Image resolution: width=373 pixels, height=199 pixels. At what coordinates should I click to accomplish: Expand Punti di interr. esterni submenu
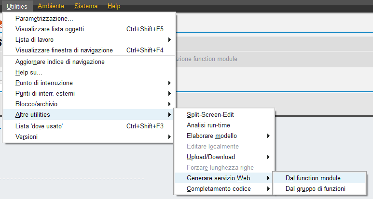[89, 94]
